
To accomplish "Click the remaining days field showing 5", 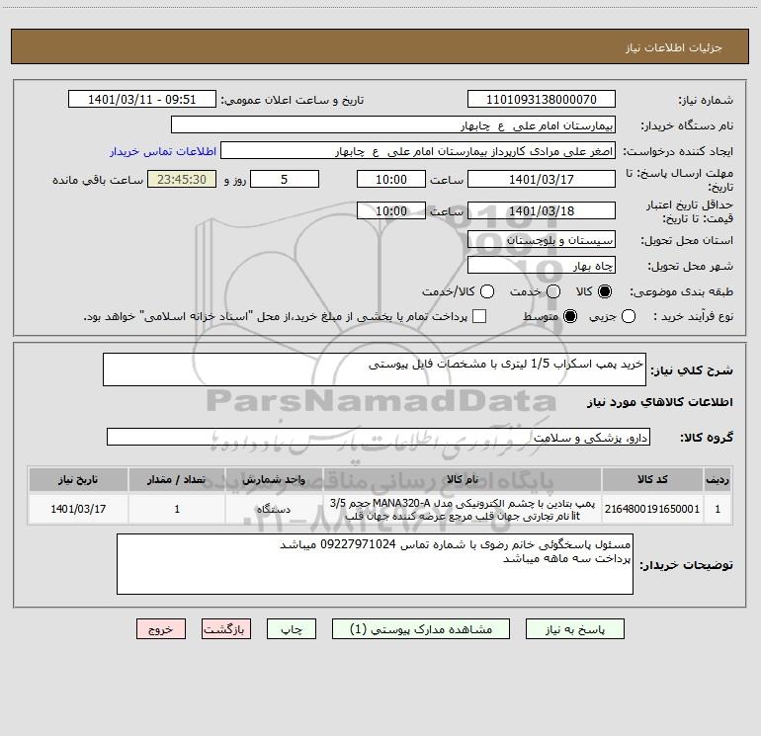I will (284, 180).
